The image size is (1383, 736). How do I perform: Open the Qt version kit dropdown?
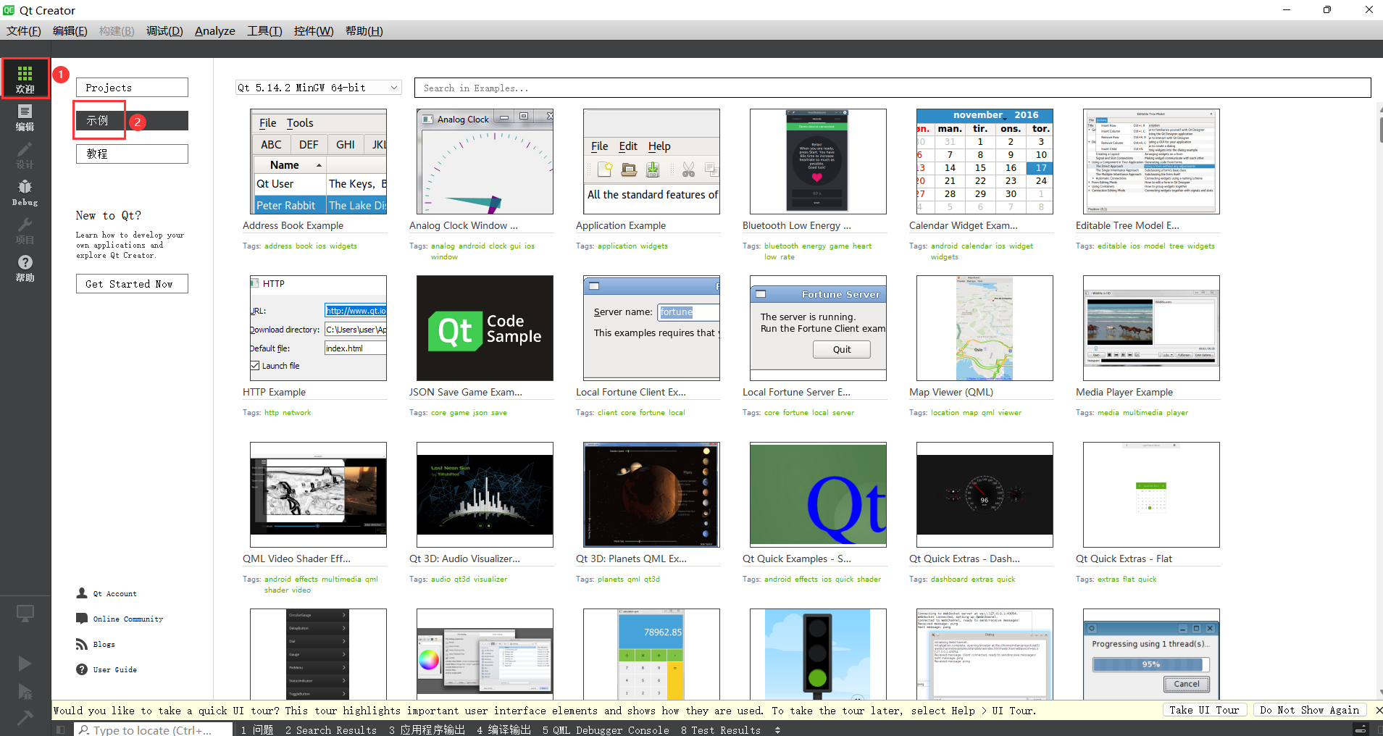(x=319, y=88)
